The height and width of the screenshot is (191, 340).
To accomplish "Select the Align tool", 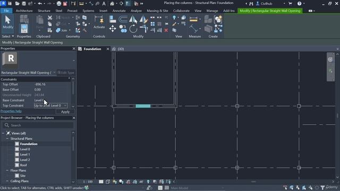I will 113,19.
